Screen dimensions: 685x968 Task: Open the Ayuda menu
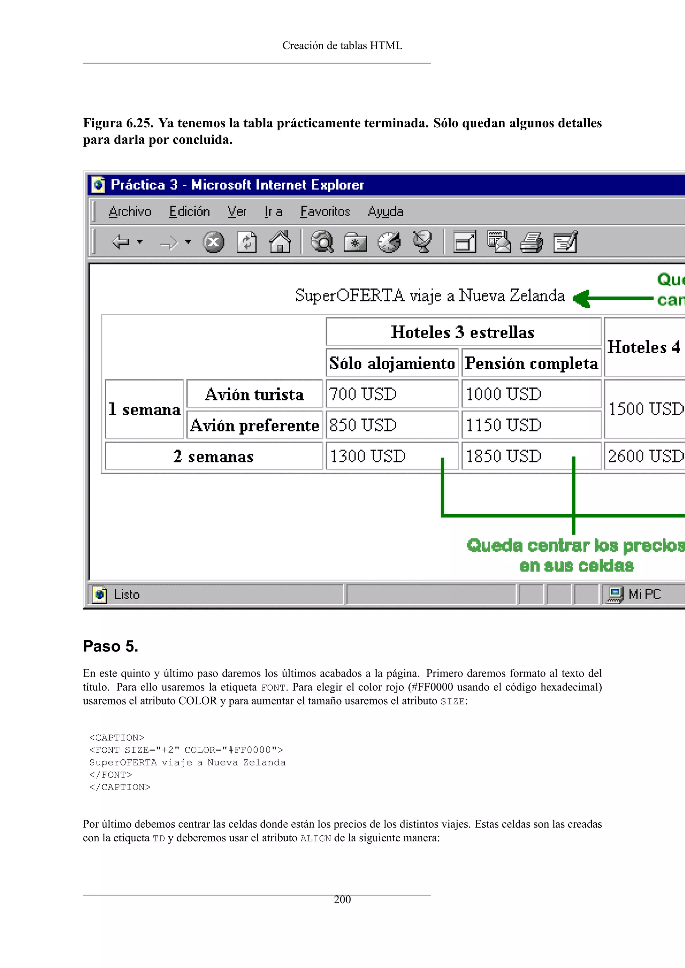point(386,212)
